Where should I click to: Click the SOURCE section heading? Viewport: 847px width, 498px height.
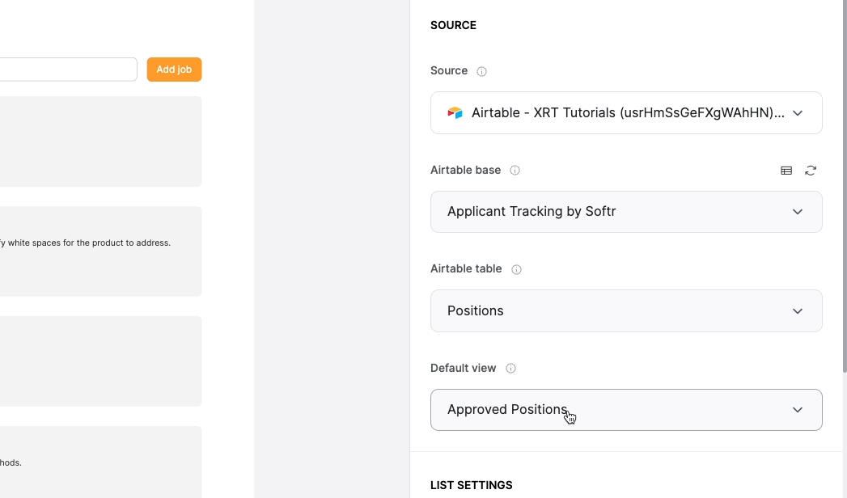click(453, 25)
